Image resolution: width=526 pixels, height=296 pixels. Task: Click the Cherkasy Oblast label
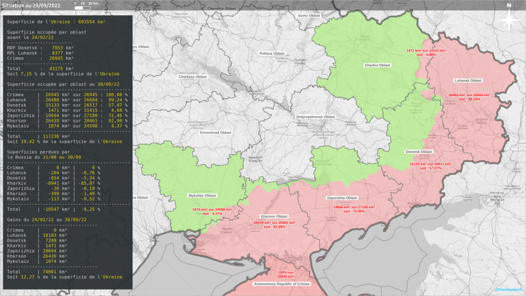193,77
